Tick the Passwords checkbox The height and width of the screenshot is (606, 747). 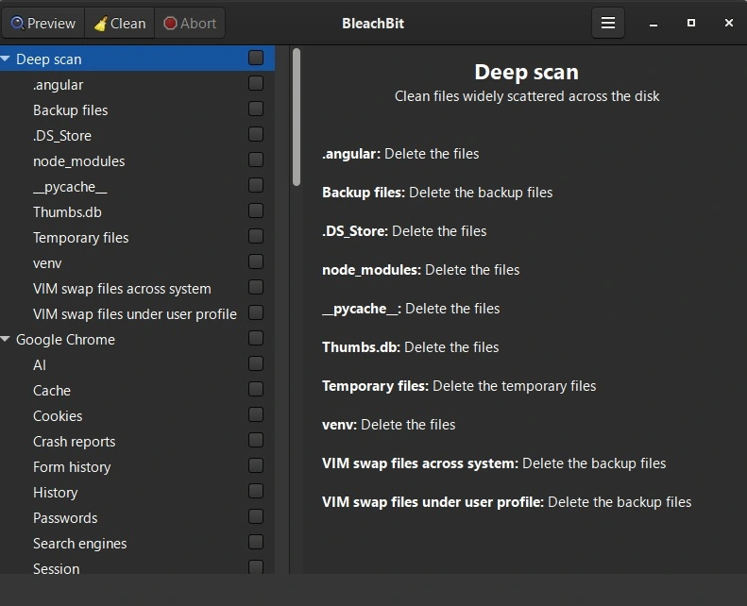(256, 517)
